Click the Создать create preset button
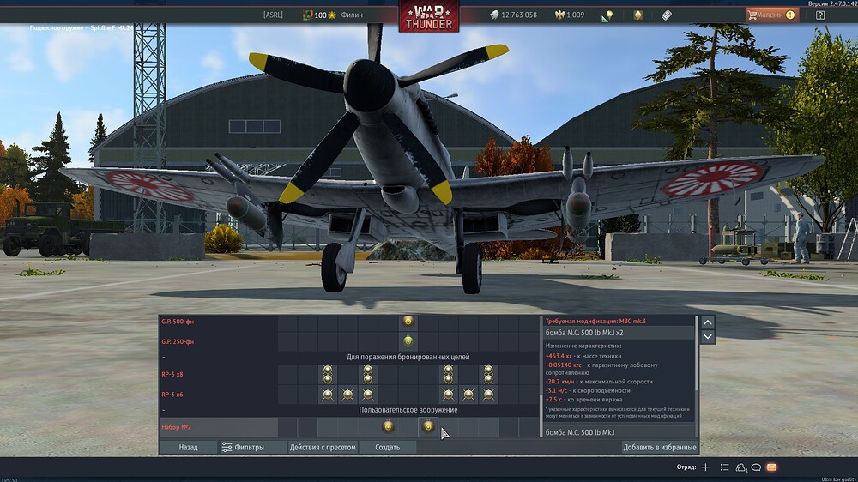This screenshot has width=858, height=482. click(x=388, y=447)
